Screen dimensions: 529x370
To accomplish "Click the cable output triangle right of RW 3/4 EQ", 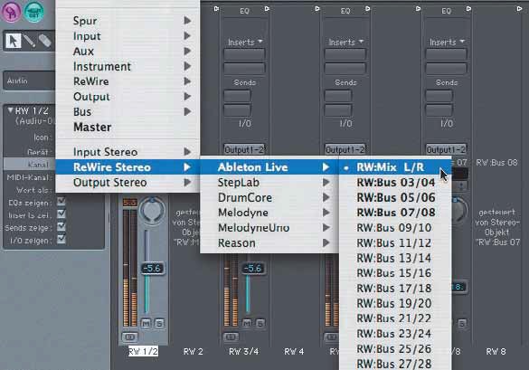I will pos(267,8).
